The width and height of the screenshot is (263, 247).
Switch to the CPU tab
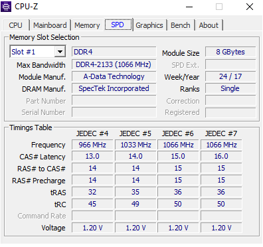15,25
